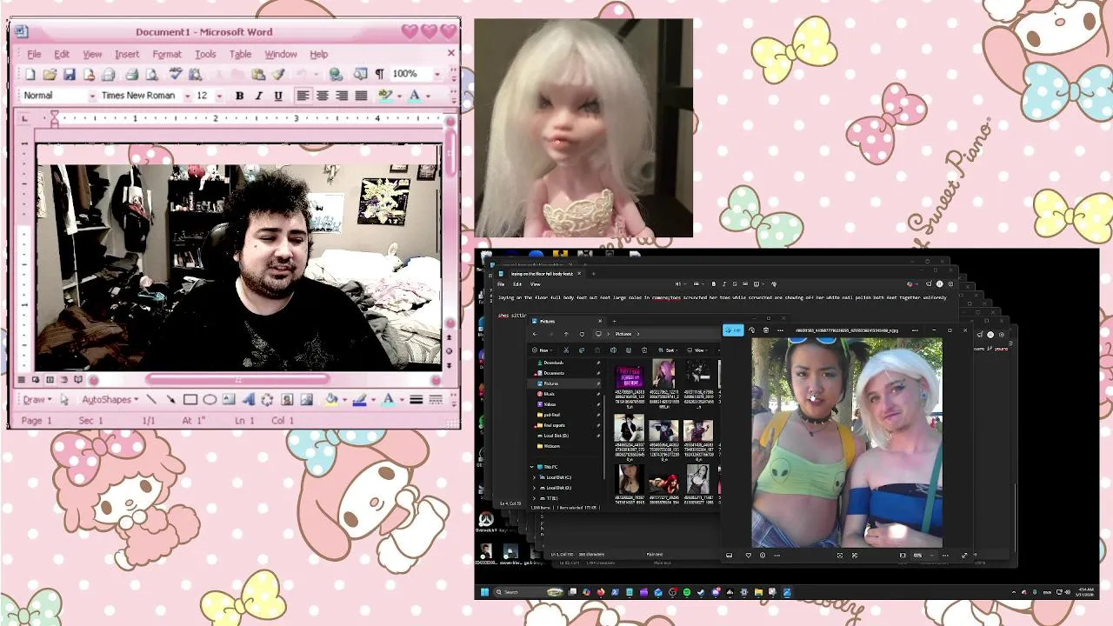Click the Spotify icon on taskbar
The image size is (1113, 626).
tap(687, 592)
